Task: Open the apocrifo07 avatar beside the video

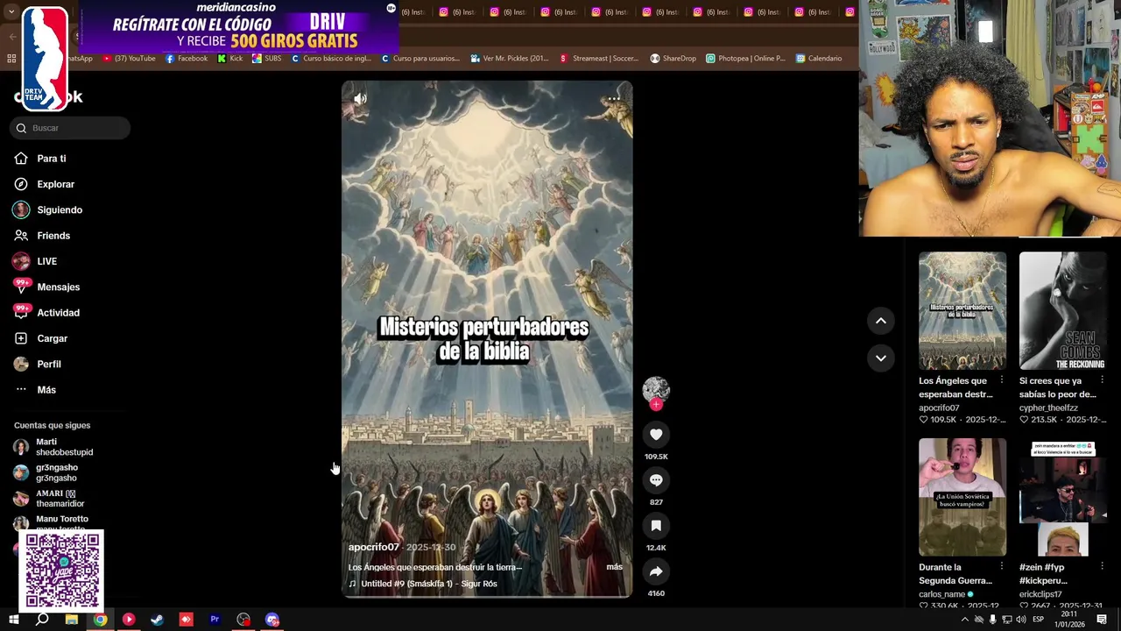Action: (x=656, y=390)
